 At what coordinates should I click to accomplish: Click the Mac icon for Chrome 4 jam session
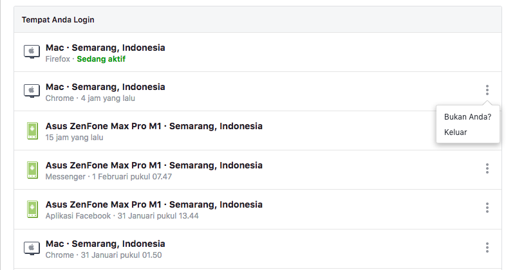[32, 91]
